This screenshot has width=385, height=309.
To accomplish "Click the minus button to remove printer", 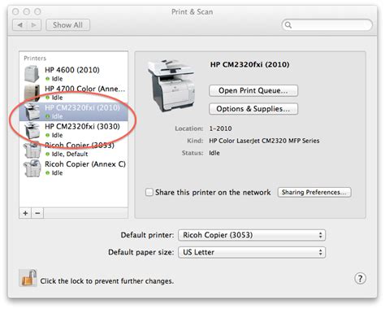I will coord(37,213).
